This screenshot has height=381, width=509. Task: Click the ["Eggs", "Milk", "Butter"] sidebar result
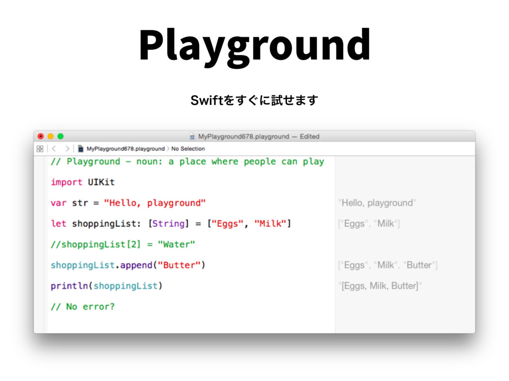[388, 265]
